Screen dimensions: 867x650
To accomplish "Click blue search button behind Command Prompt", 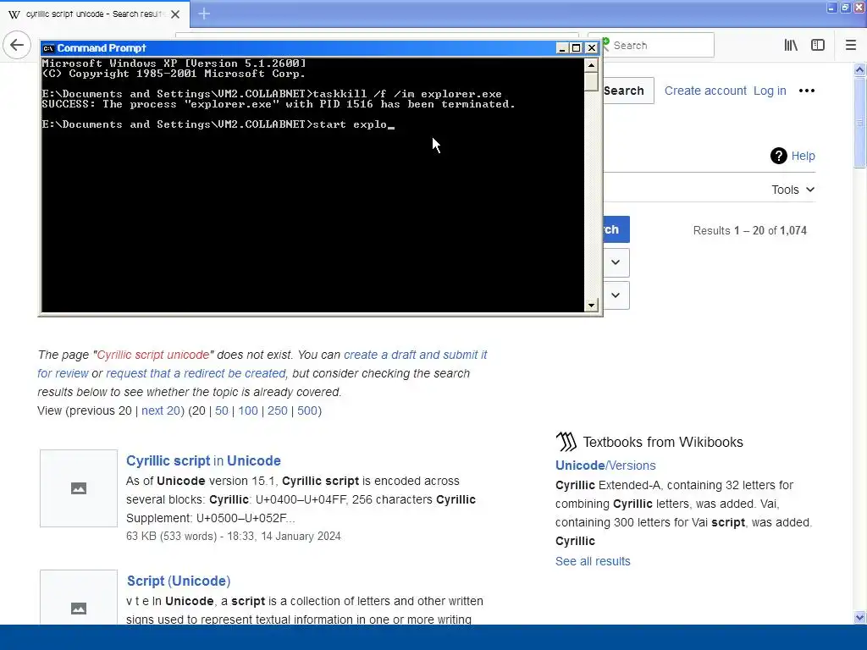I will [x=616, y=229].
